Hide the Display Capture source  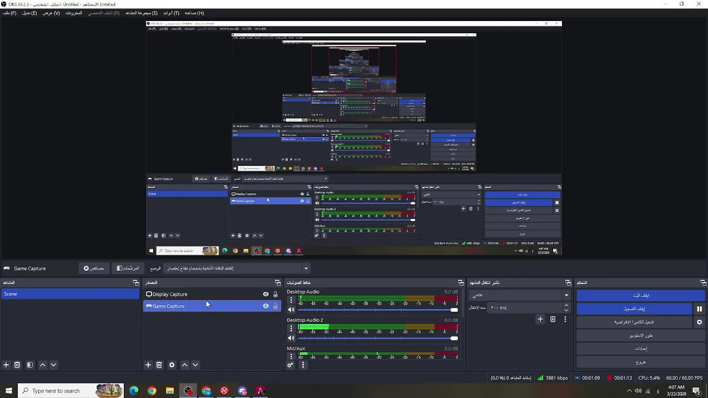pos(265,294)
